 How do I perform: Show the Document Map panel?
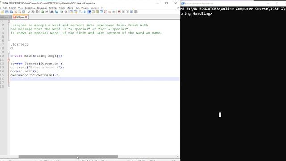97,12
